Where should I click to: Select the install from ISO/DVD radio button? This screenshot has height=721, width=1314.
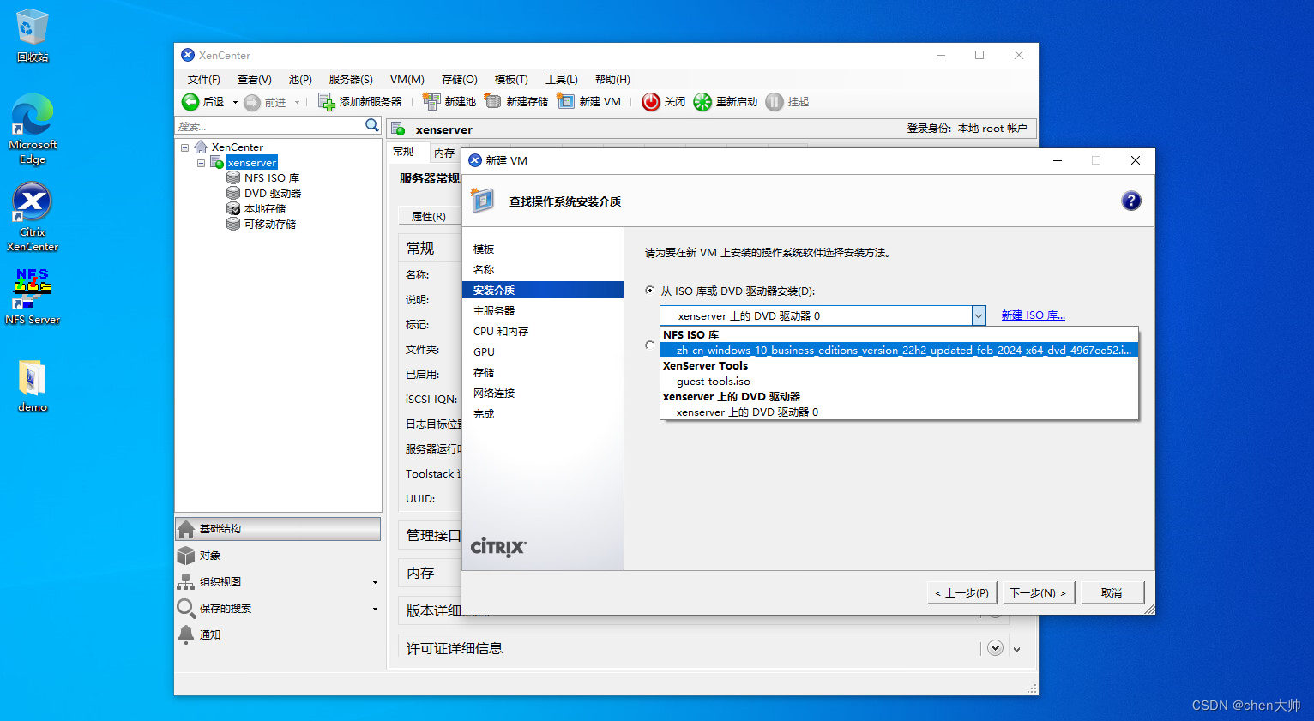pyautogui.click(x=650, y=291)
